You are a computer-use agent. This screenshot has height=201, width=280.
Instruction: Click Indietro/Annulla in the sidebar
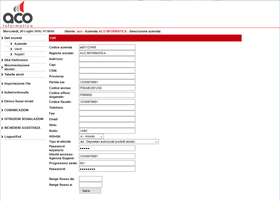coord(16,92)
